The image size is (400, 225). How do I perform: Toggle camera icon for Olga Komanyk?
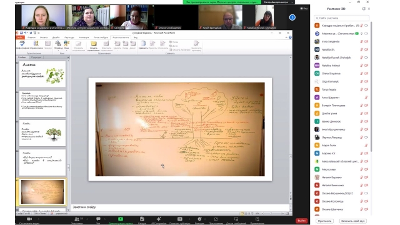(x=366, y=82)
